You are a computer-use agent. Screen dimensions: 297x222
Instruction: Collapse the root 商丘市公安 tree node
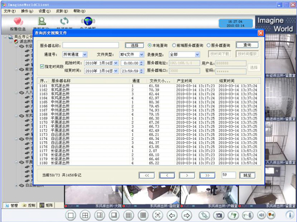click(x=5, y=37)
